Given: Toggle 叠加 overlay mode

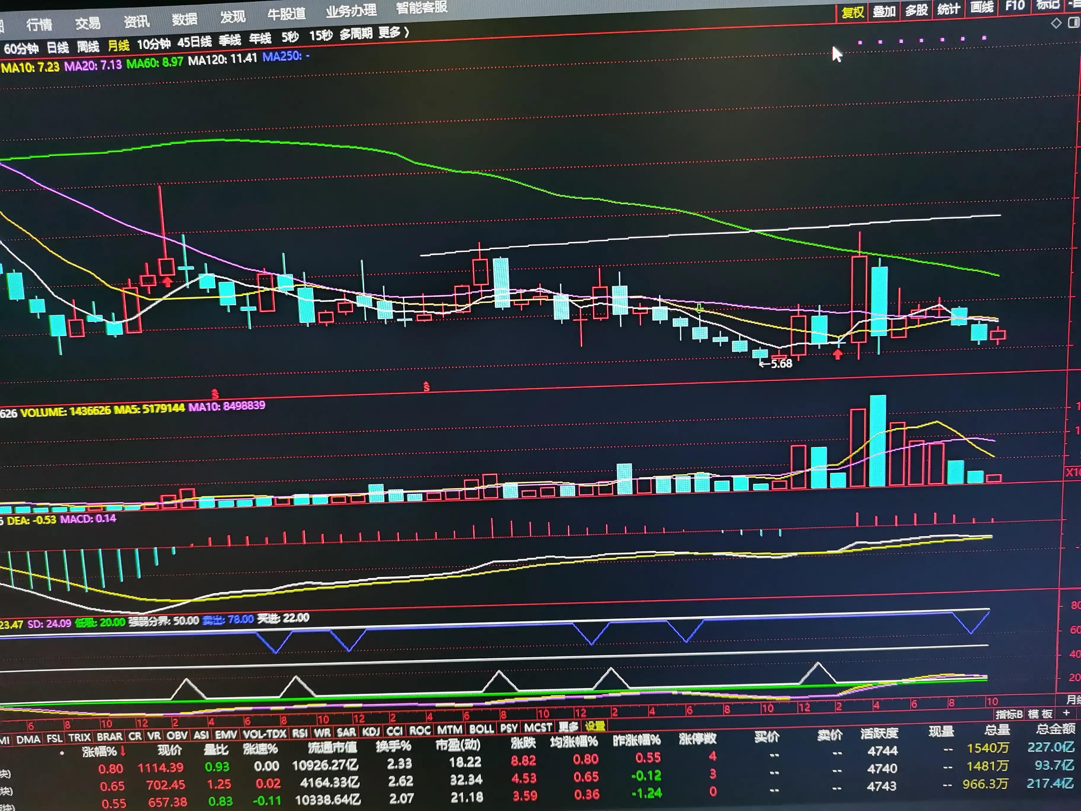Looking at the screenshot, I should pos(884,11).
